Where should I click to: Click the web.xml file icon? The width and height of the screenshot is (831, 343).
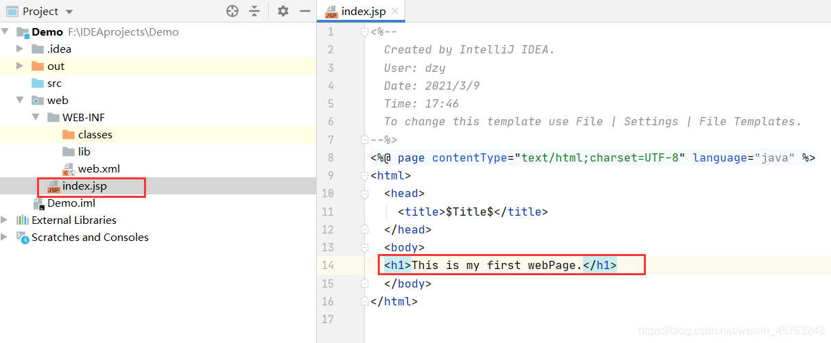(69, 169)
